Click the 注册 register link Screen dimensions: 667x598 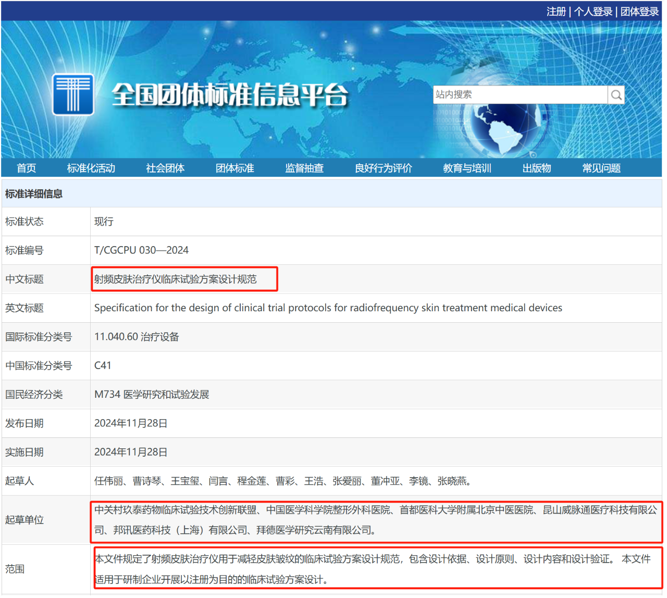point(556,11)
